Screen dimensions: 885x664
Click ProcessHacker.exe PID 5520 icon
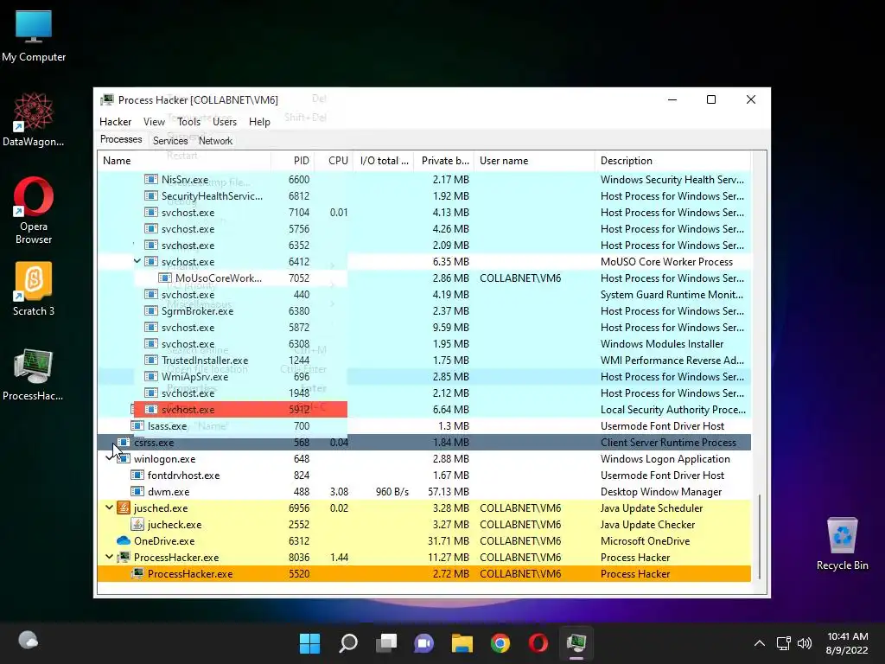[137, 574]
